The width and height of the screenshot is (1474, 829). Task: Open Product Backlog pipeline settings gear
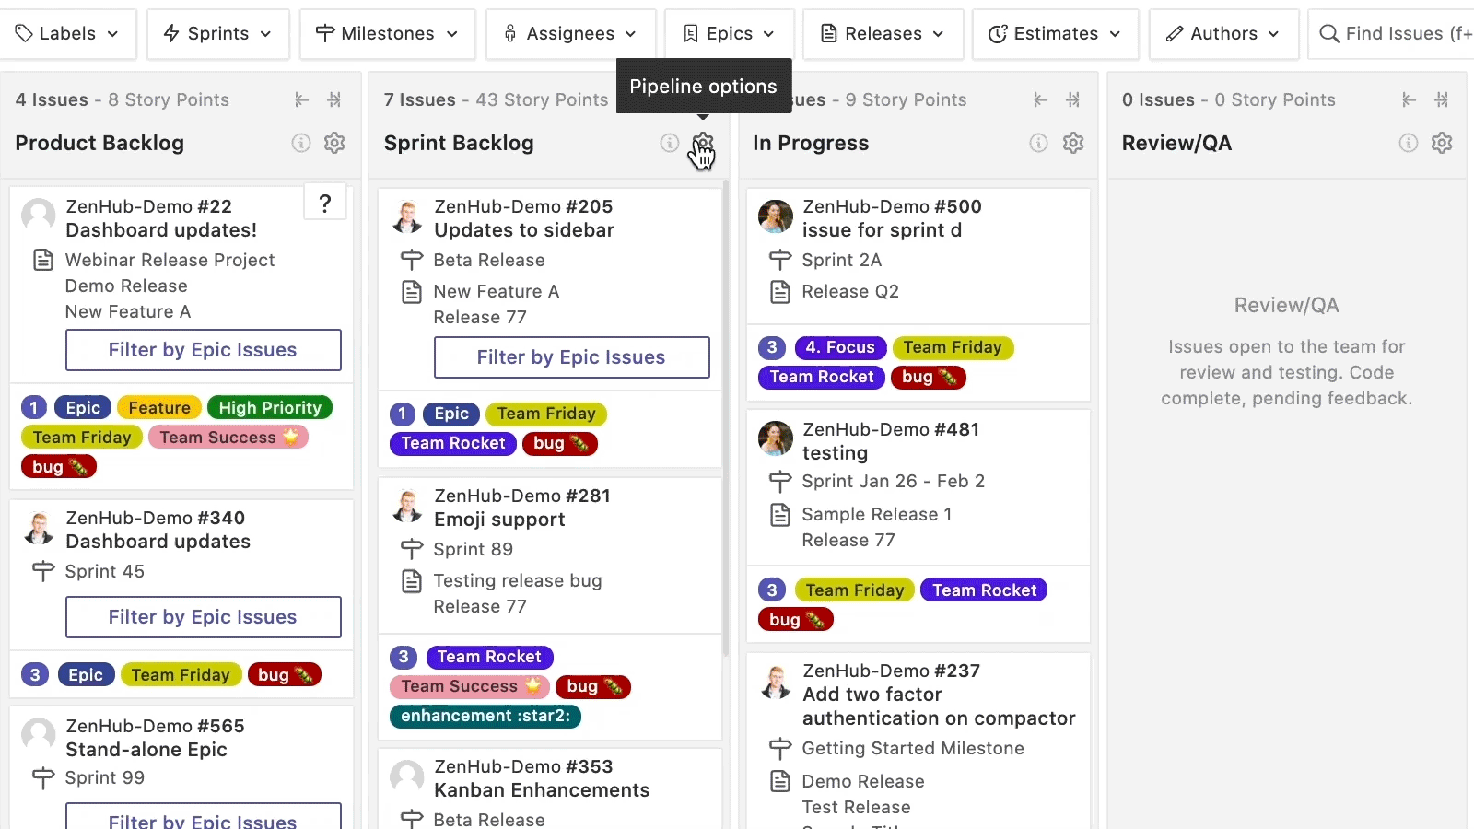point(334,143)
